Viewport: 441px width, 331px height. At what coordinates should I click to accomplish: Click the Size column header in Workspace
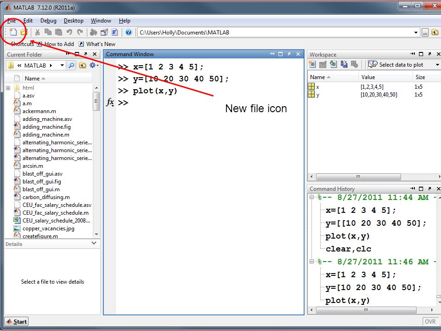tap(426, 77)
